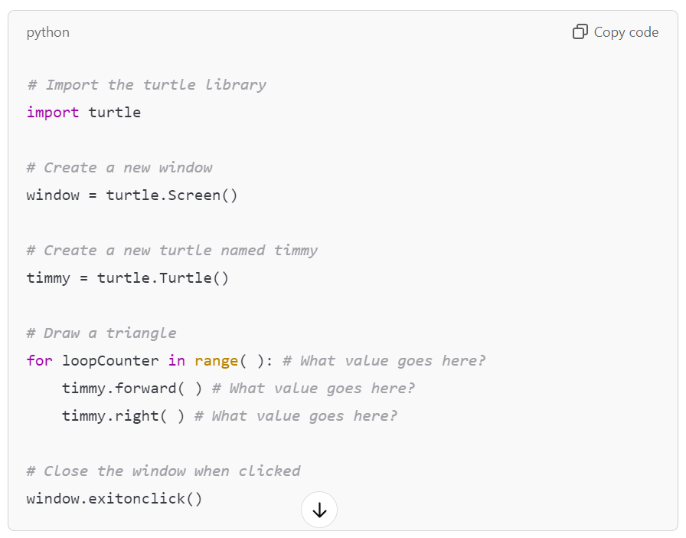Click the comment Close the window when clicked
This screenshot has width=686, height=538.
pyautogui.click(x=162, y=471)
